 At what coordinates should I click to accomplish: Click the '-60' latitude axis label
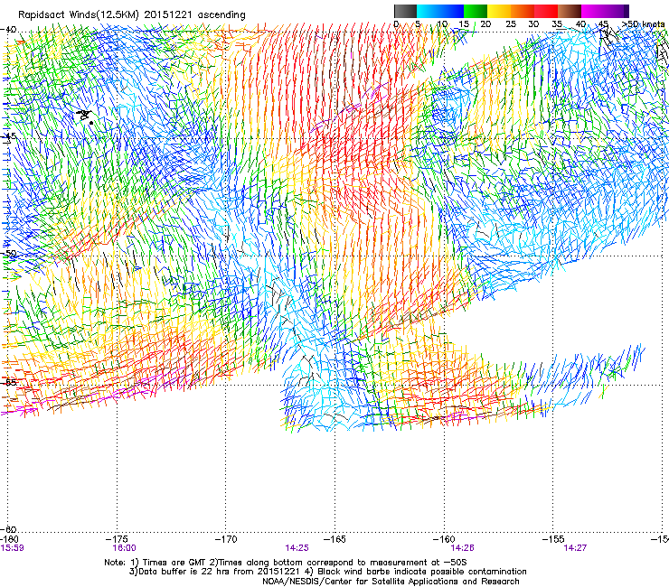pos(8,529)
